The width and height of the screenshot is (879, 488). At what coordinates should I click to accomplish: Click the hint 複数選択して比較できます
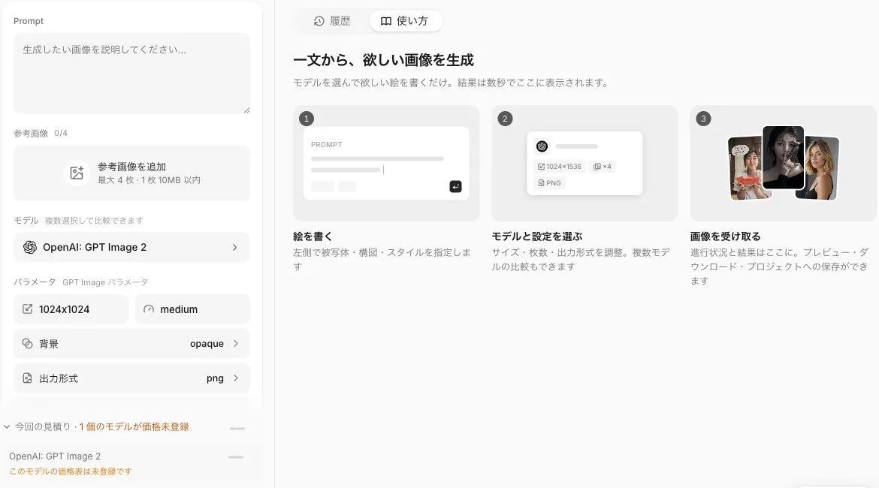94,221
